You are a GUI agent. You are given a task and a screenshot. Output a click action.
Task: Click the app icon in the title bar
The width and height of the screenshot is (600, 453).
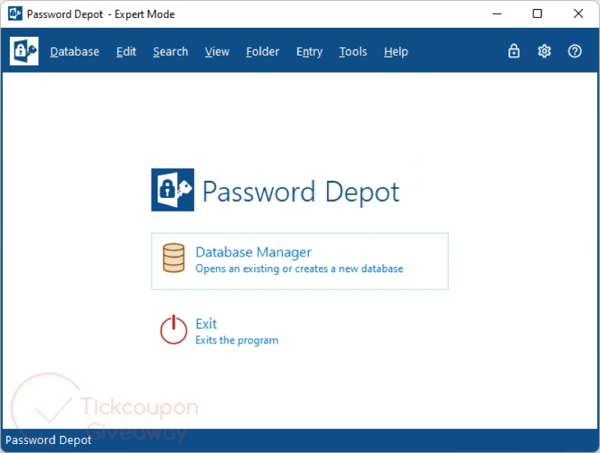(14, 13)
